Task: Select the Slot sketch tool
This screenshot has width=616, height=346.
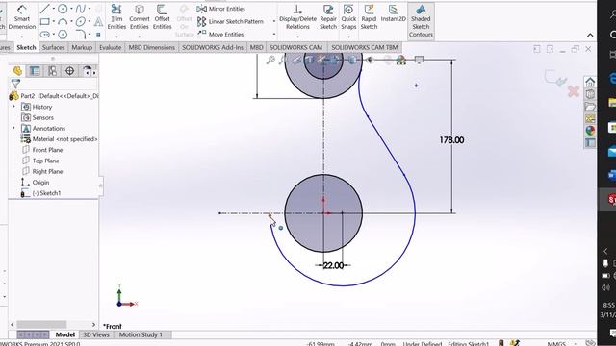Action: coord(45,35)
